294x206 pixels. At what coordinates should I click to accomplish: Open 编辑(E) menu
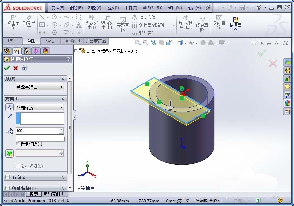coord(76,8)
